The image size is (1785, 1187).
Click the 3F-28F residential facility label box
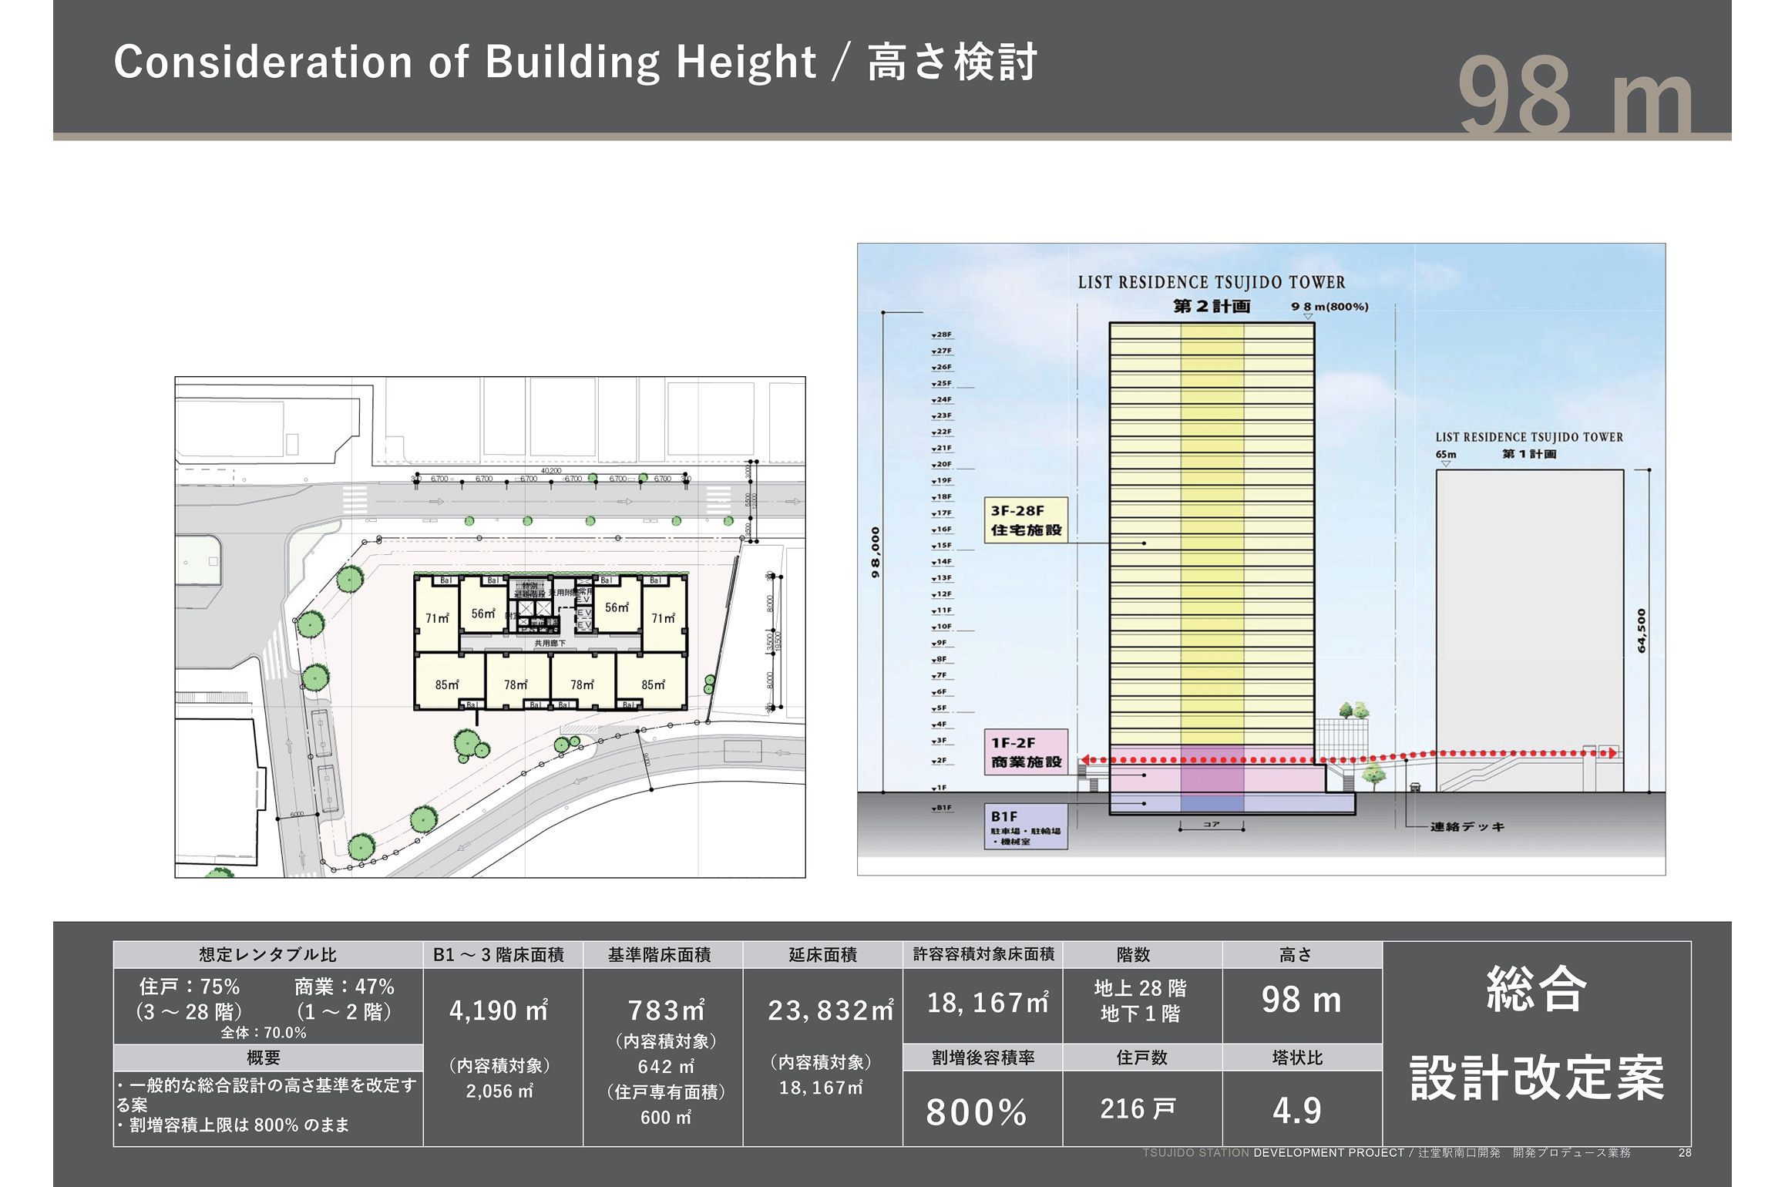[x=1026, y=520]
